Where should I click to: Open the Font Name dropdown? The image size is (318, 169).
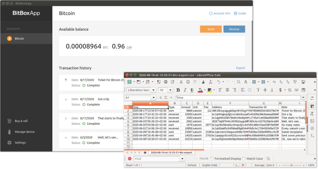154,90
